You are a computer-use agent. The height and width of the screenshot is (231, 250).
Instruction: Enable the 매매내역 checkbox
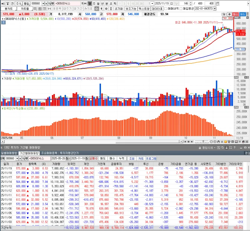(166, 8)
